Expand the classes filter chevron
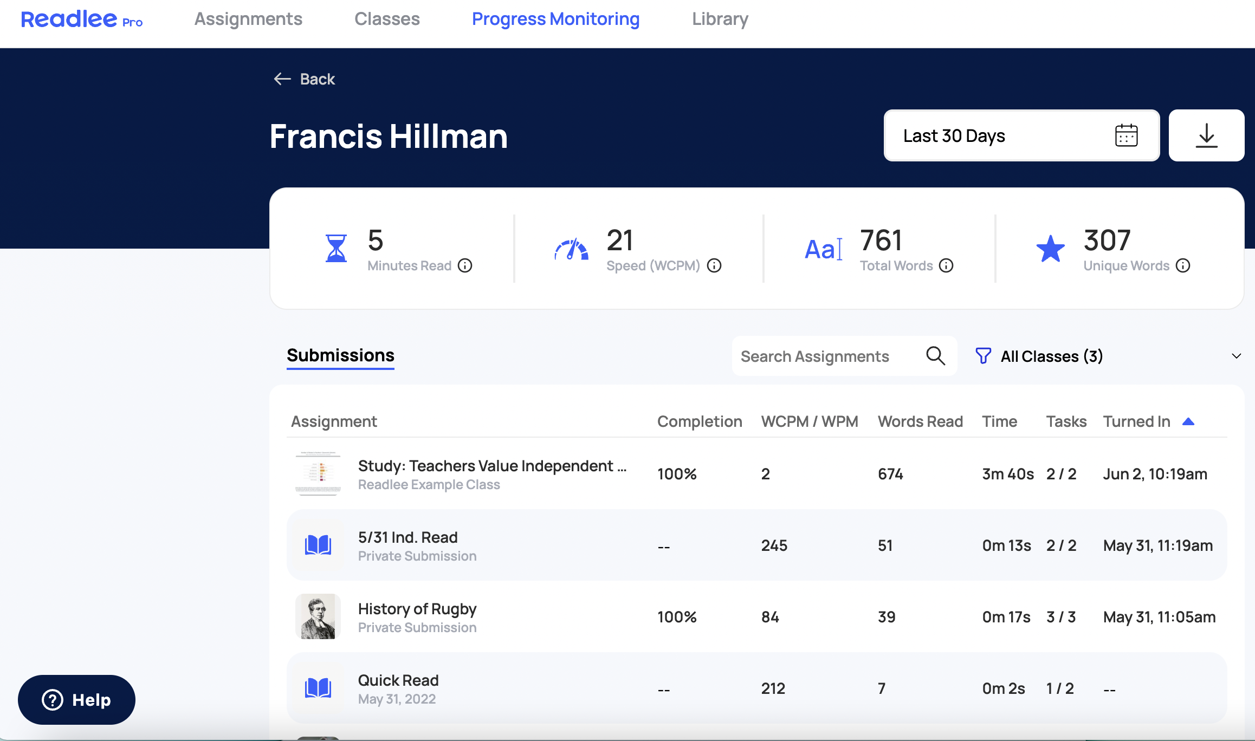 click(x=1236, y=356)
